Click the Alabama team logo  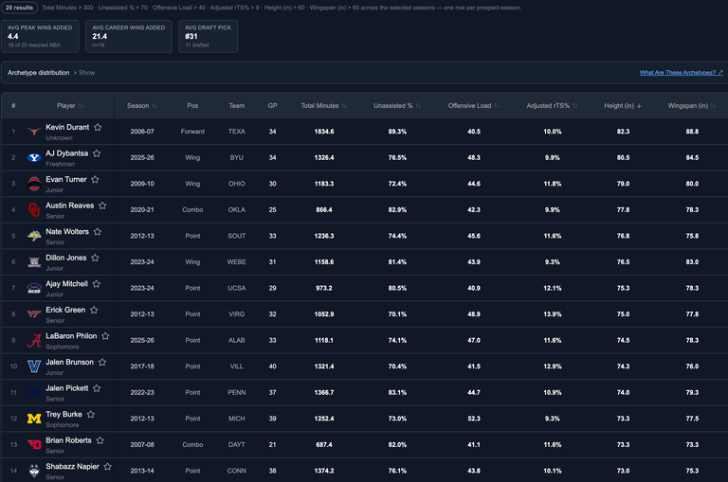point(34,341)
